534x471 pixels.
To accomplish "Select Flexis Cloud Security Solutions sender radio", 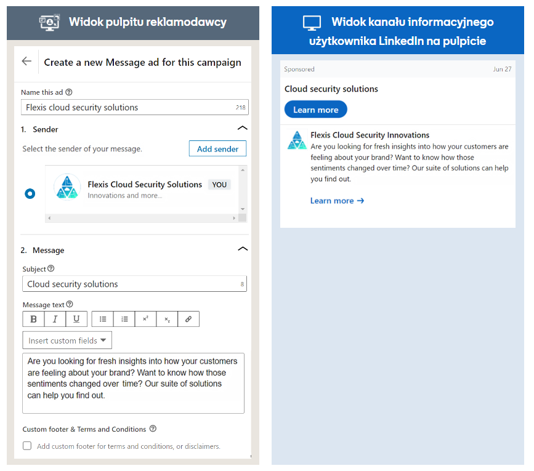I will [30, 193].
